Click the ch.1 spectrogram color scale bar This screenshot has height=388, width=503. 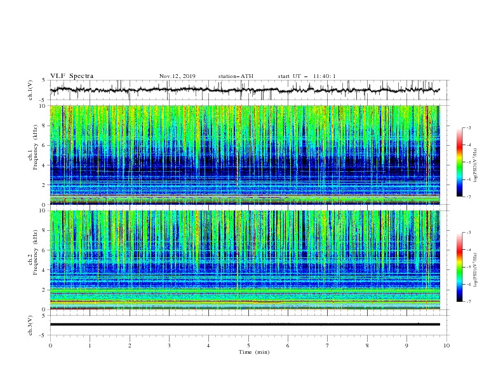[x=460, y=162]
